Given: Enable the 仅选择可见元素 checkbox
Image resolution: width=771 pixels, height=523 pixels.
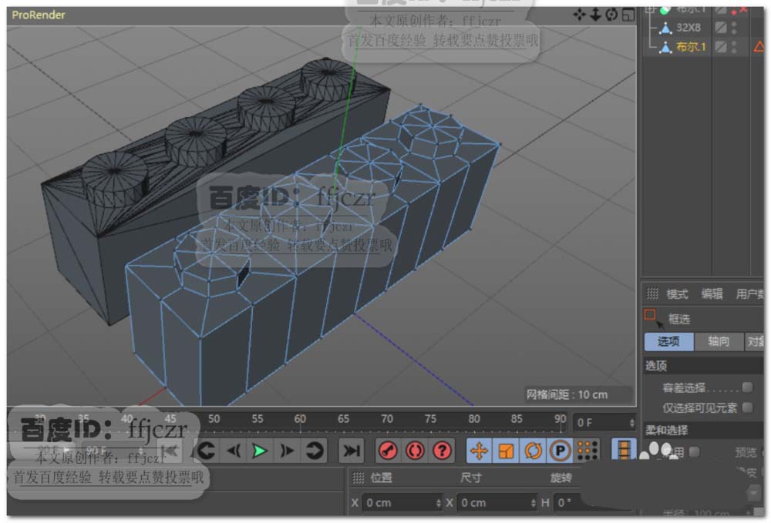Looking at the screenshot, I should coord(746,407).
